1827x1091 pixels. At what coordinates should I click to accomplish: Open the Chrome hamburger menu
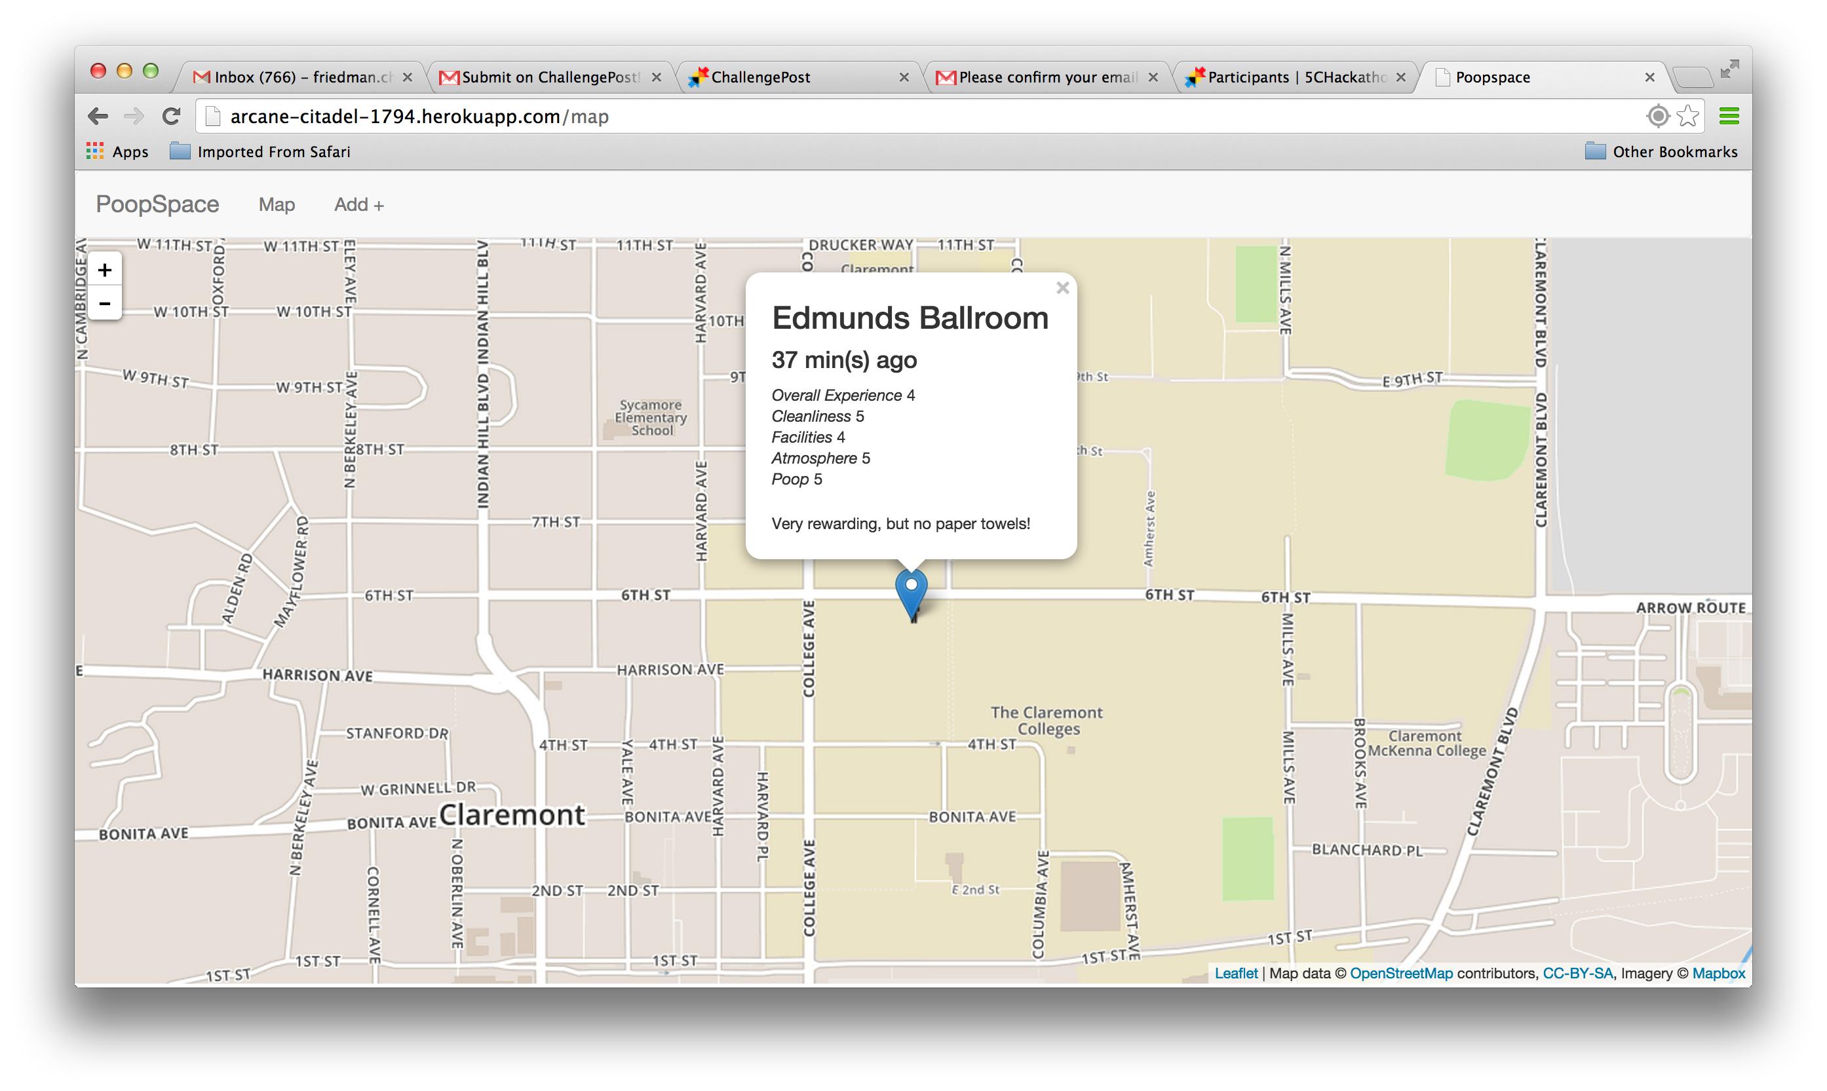(x=1729, y=116)
